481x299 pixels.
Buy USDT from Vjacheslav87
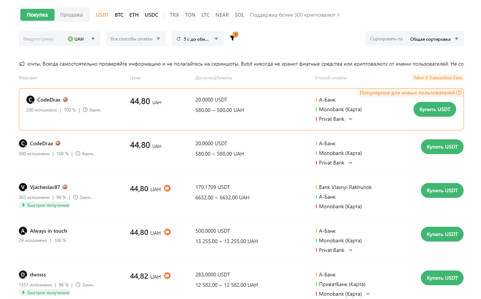pyautogui.click(x=442, y=190)
